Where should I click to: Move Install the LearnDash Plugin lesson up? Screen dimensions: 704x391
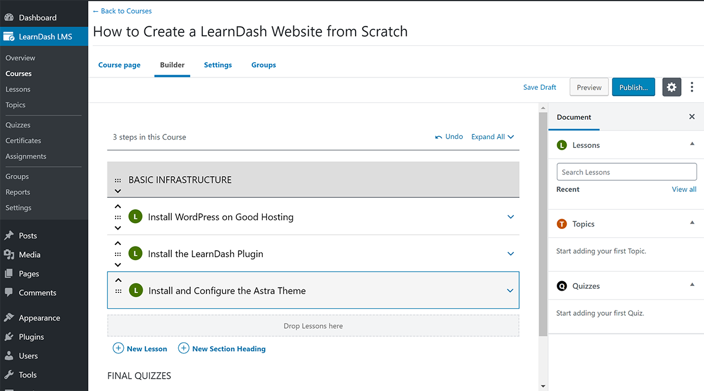click(x=118, y=243)
